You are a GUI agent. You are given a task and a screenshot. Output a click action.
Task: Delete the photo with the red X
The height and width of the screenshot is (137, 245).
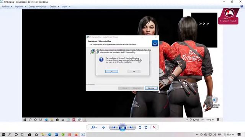point(154,127)
